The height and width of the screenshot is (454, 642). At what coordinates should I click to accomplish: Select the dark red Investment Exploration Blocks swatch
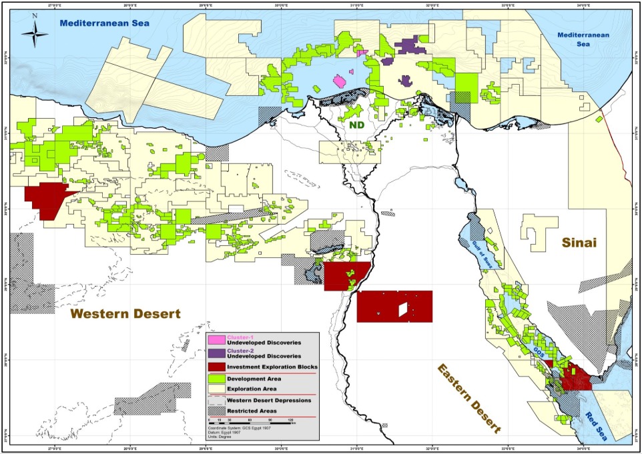pos(216,367)
